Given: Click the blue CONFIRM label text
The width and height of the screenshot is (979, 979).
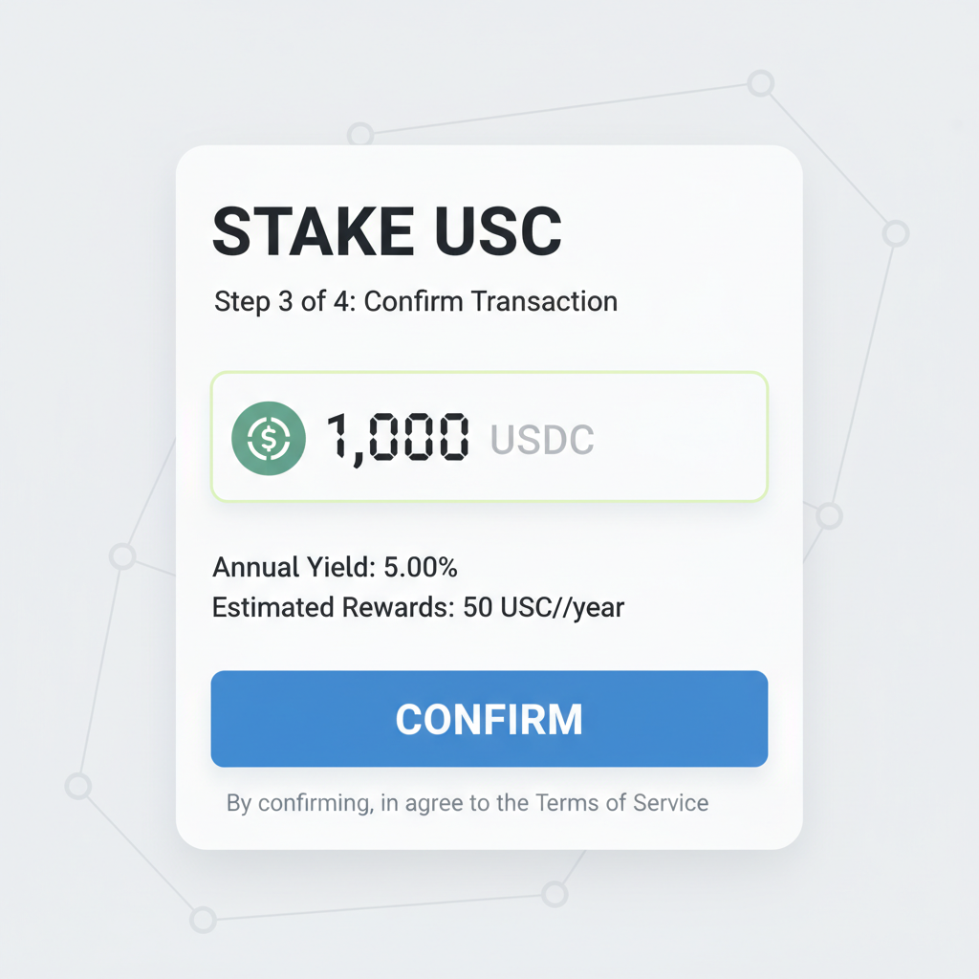Looking at the screenshot, I should [489, 719].
